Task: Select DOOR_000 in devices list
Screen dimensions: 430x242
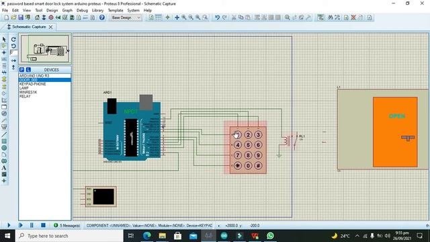Action: point(45,80)
